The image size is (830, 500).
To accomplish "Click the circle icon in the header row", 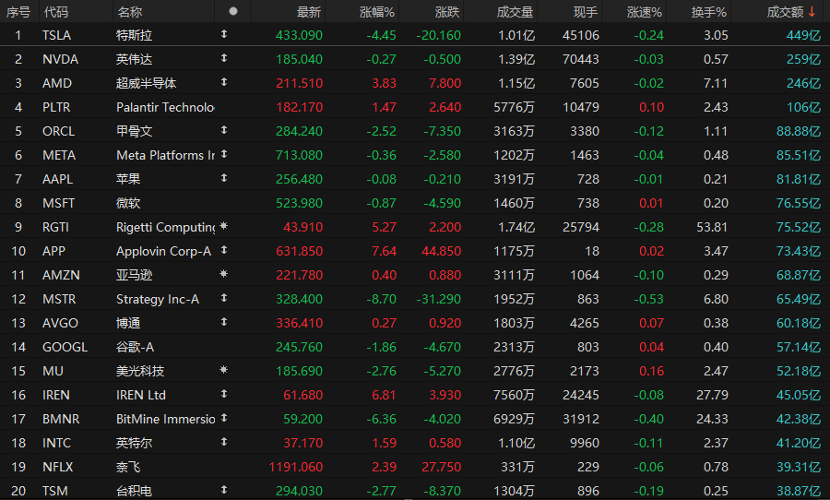I will tap(233, 11).
